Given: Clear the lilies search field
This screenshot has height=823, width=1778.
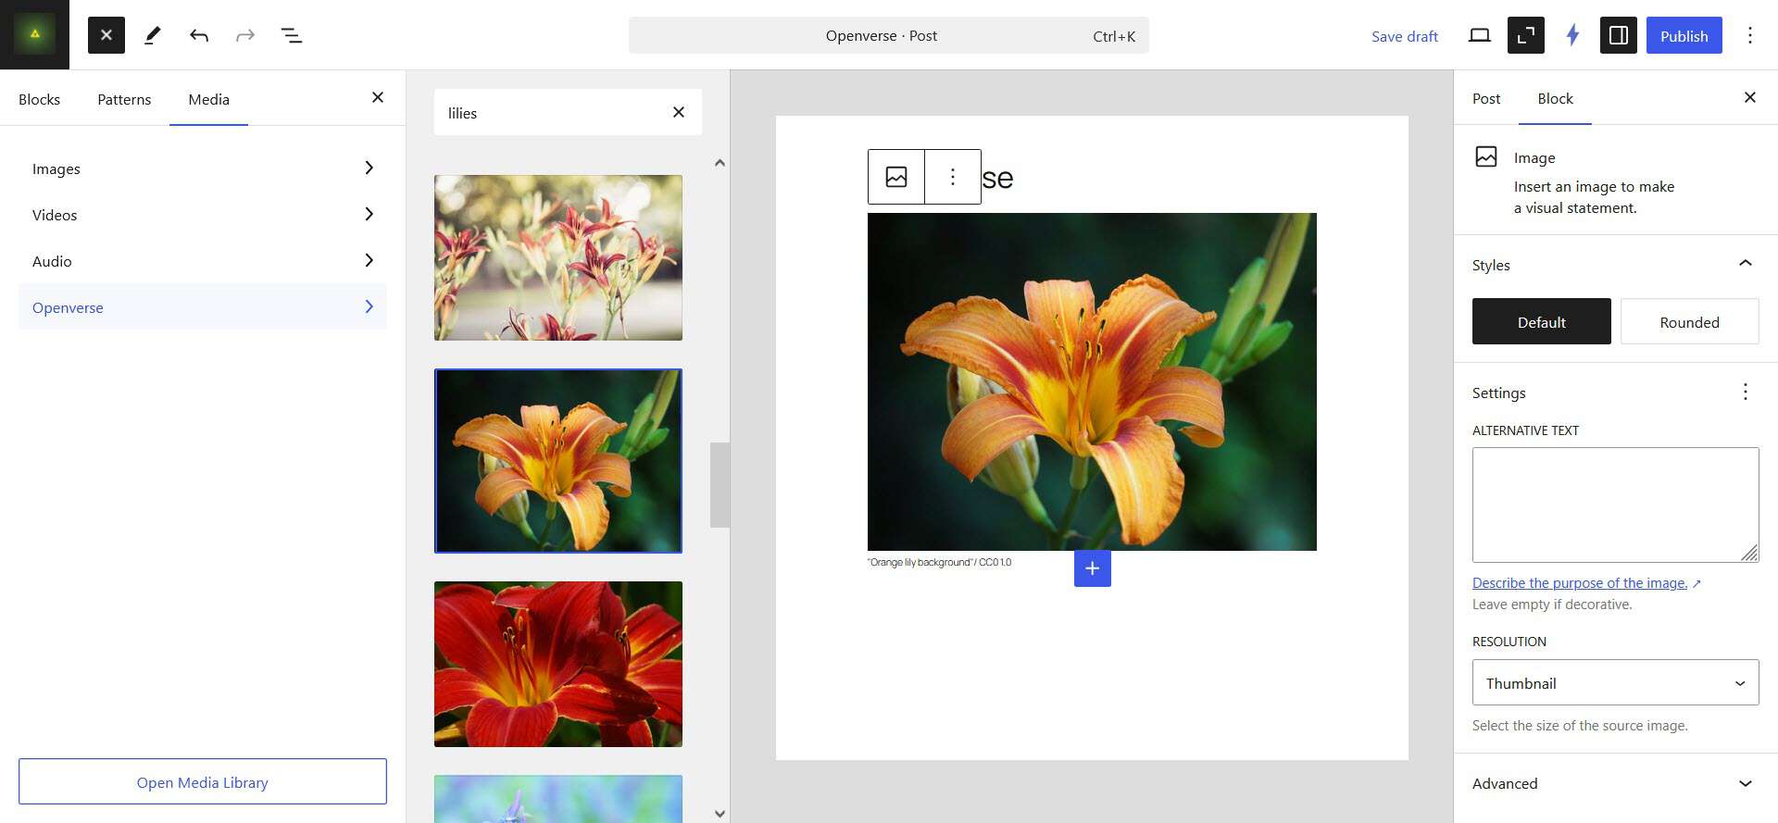Looking at the screenshot, I should point(679,112).
